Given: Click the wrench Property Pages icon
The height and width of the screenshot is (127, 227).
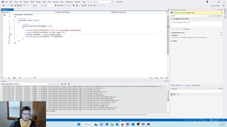Looking at the screenshot, I should (178, 94).
